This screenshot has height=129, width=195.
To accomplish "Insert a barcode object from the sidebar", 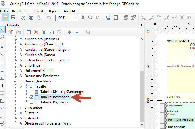I will [x=2, y=85].
